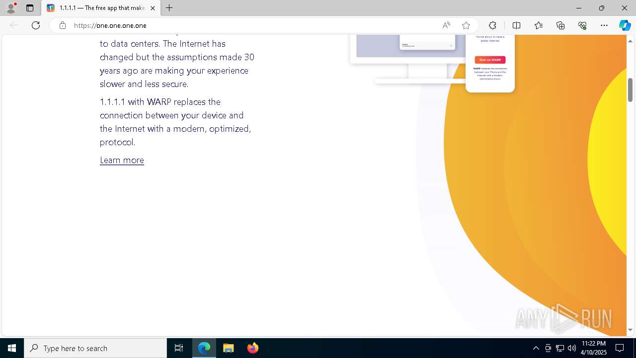
Task: Activate Read aloud icon
Action: pyautogui.click(x=446, y=25)
